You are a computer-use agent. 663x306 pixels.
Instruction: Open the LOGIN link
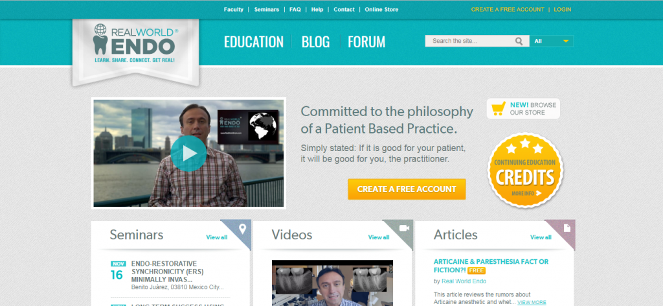(563, 9)
